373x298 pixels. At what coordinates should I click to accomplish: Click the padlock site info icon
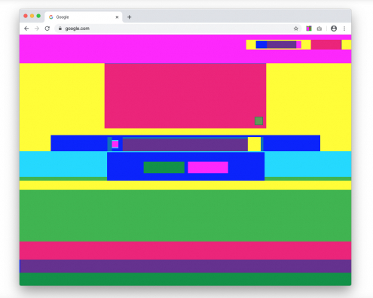coord(60,29)
